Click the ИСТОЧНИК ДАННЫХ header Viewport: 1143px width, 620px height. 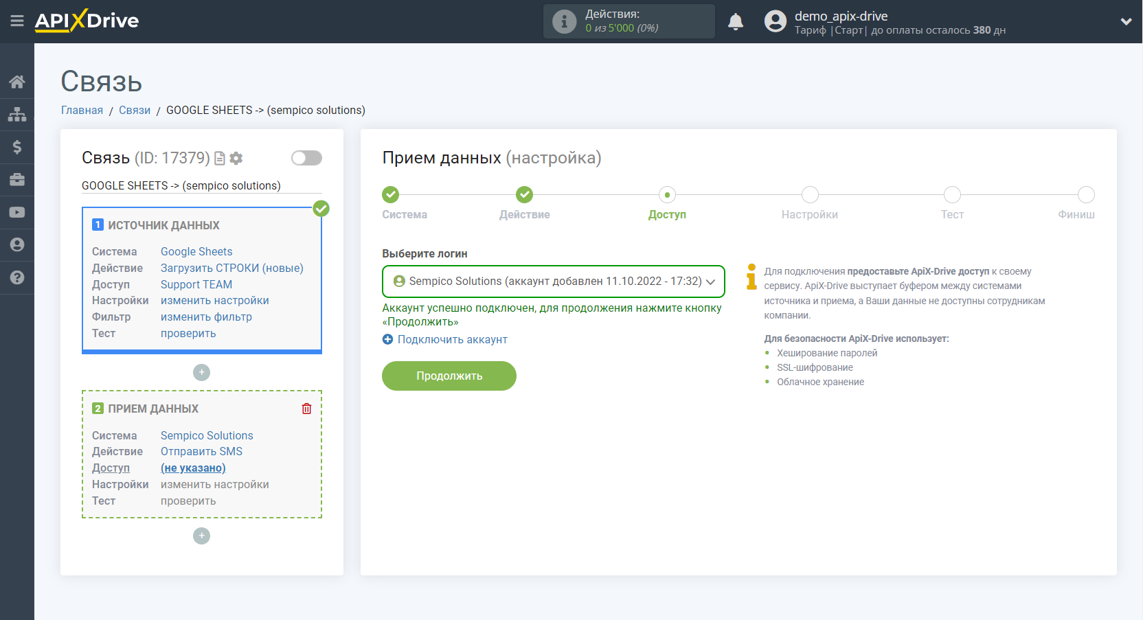coord(163,226)
